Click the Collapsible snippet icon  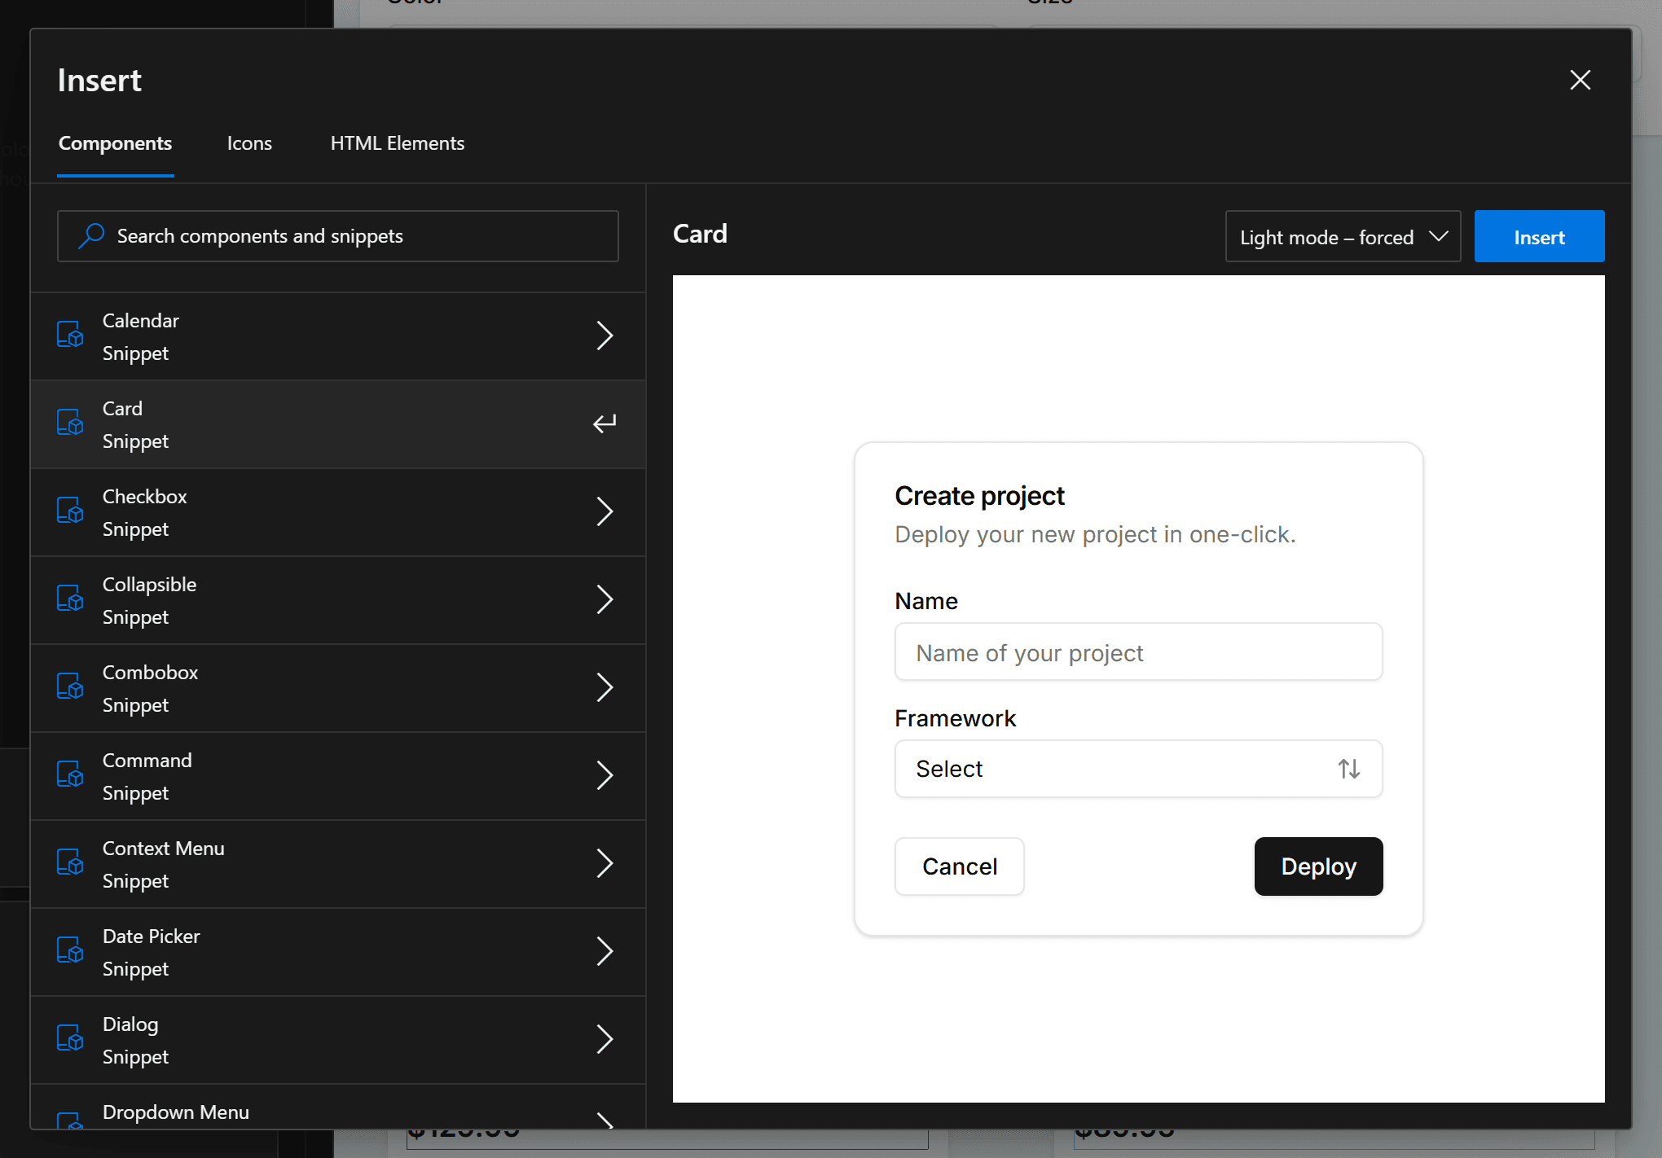(x=70, y=599)
